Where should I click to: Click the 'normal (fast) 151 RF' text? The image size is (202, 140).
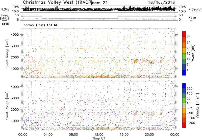[x=41, y=25]
